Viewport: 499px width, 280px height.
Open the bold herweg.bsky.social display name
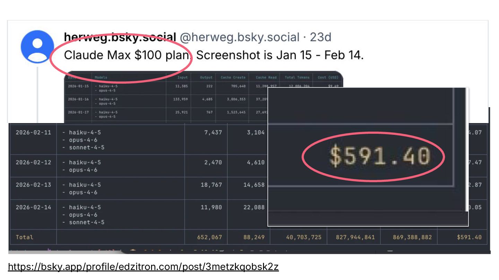click(120, 37)
